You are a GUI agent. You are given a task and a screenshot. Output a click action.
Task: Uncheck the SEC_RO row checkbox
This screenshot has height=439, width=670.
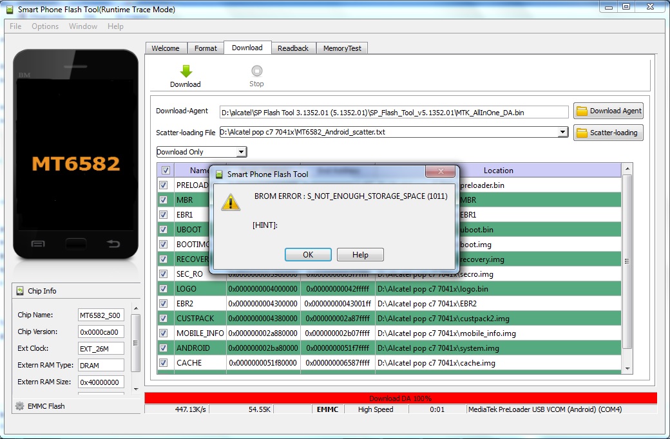[x=163, y=274]
